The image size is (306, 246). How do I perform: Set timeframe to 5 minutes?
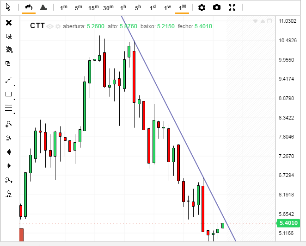[x=79, y=7]
